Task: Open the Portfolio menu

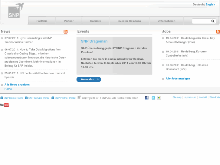Action: click(x=42, y=21)
